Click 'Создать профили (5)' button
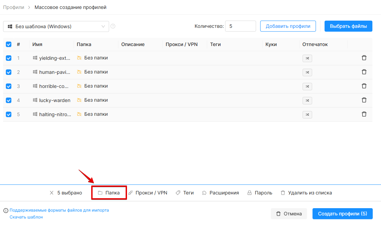 click(342, 214)
